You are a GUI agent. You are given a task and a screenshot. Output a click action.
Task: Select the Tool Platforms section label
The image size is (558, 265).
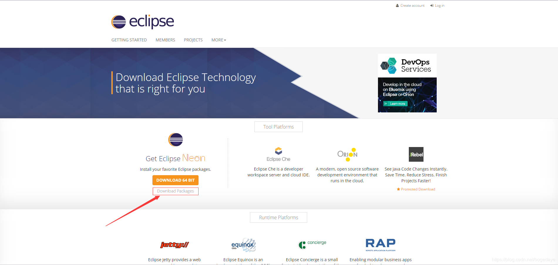click(278, 127)
